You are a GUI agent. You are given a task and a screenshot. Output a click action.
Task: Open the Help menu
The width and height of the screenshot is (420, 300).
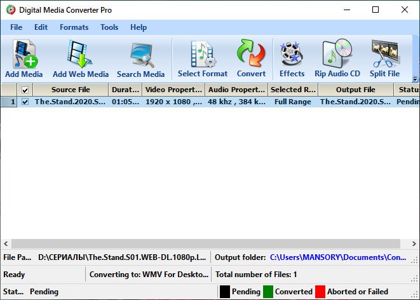tap(139, 27)
